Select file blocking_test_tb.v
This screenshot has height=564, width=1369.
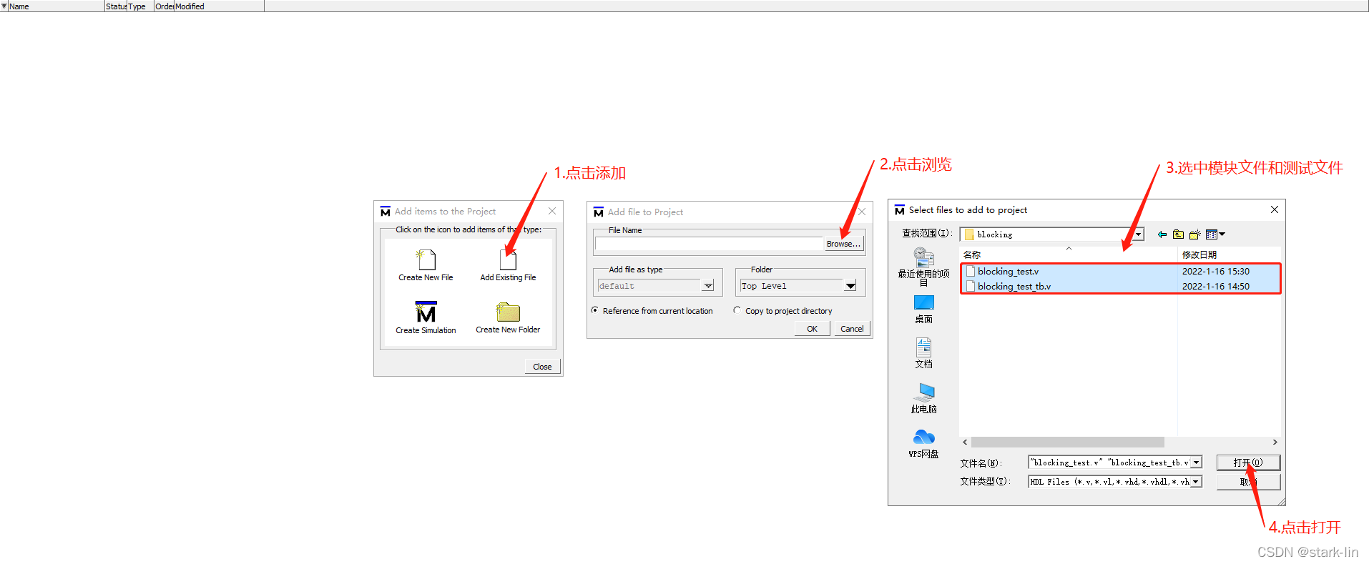pos(1014,286)
